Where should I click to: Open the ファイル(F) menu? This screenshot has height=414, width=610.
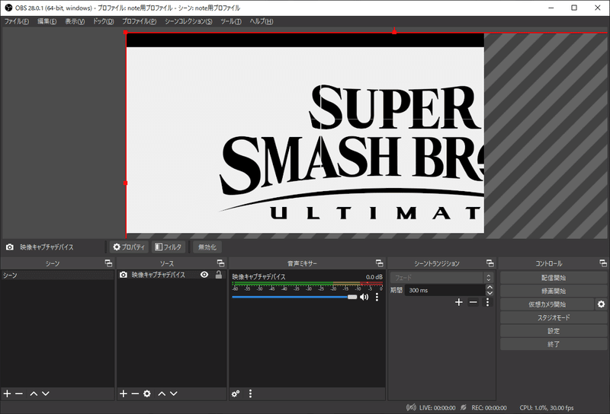click(16, 21)
